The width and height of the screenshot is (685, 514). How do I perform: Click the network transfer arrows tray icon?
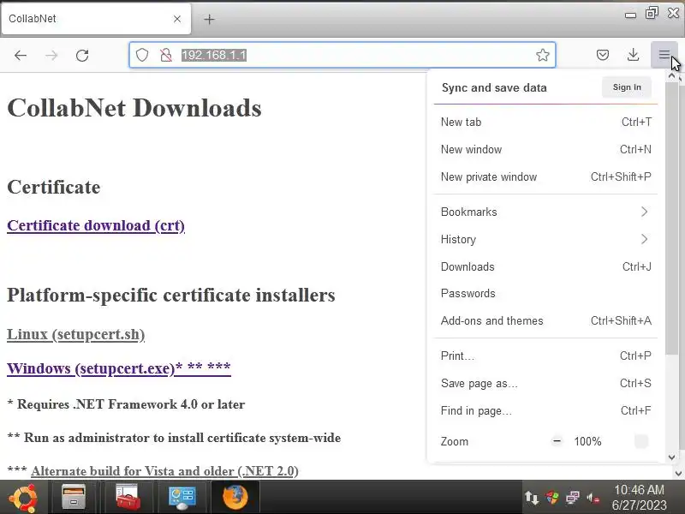pyautogui.click(x=531, y=498)
